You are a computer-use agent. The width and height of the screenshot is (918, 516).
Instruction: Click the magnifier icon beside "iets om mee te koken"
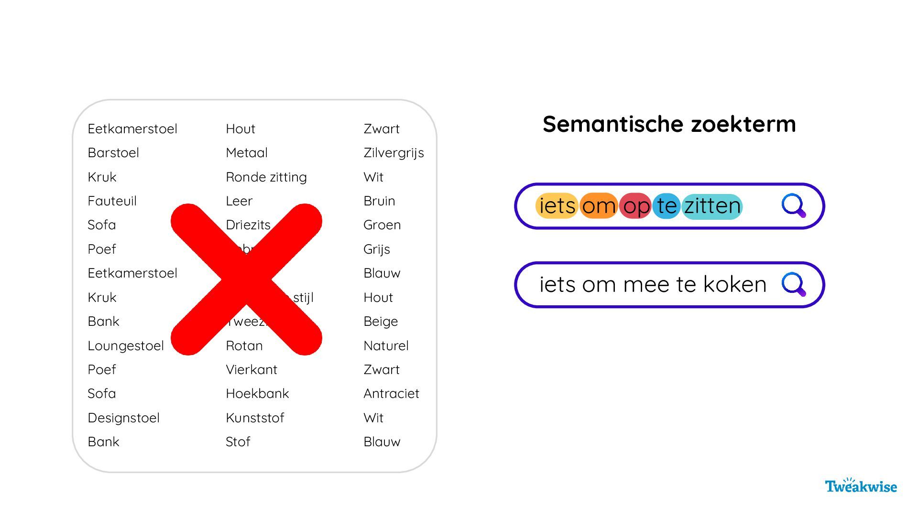click(794, 284)
